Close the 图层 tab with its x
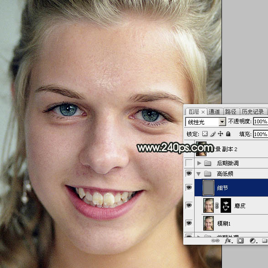268x268 pixels. pos(203,112)
